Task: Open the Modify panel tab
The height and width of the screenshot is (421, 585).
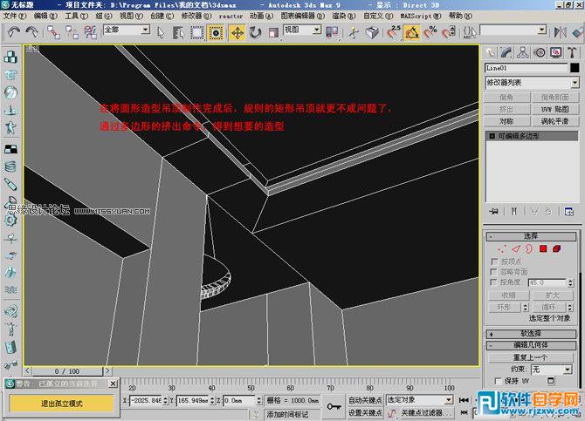Action: pyautogui.click(x=506, y=53)
